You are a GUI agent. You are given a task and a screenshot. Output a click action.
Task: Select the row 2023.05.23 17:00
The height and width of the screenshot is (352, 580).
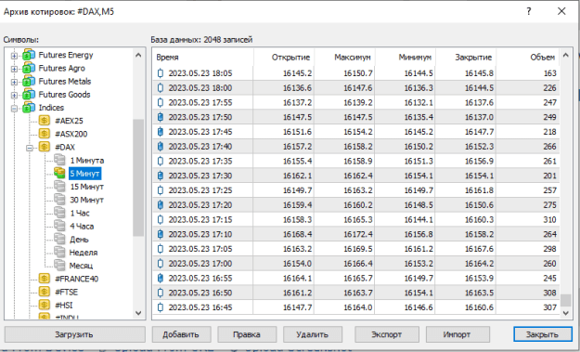pos(355,264)
